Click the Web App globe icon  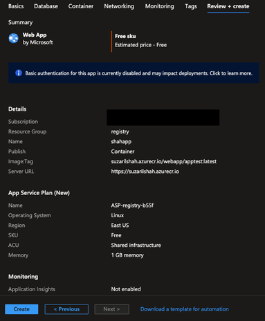point(14,38)
